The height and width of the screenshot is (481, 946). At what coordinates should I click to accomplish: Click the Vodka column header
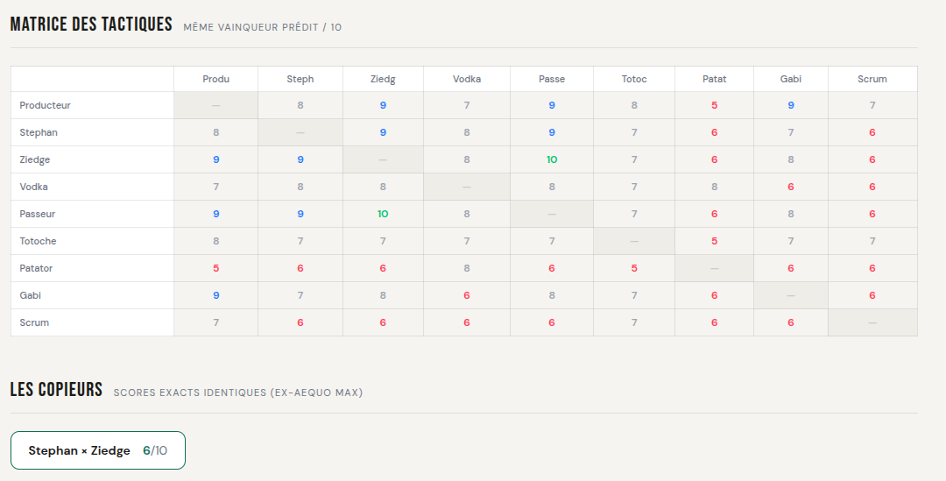click(x=467, y=79)
